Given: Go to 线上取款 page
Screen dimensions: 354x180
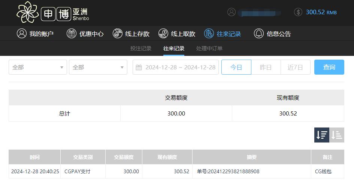Looking at the screenshot, I should pyautogui.click(x=177, y=34).
